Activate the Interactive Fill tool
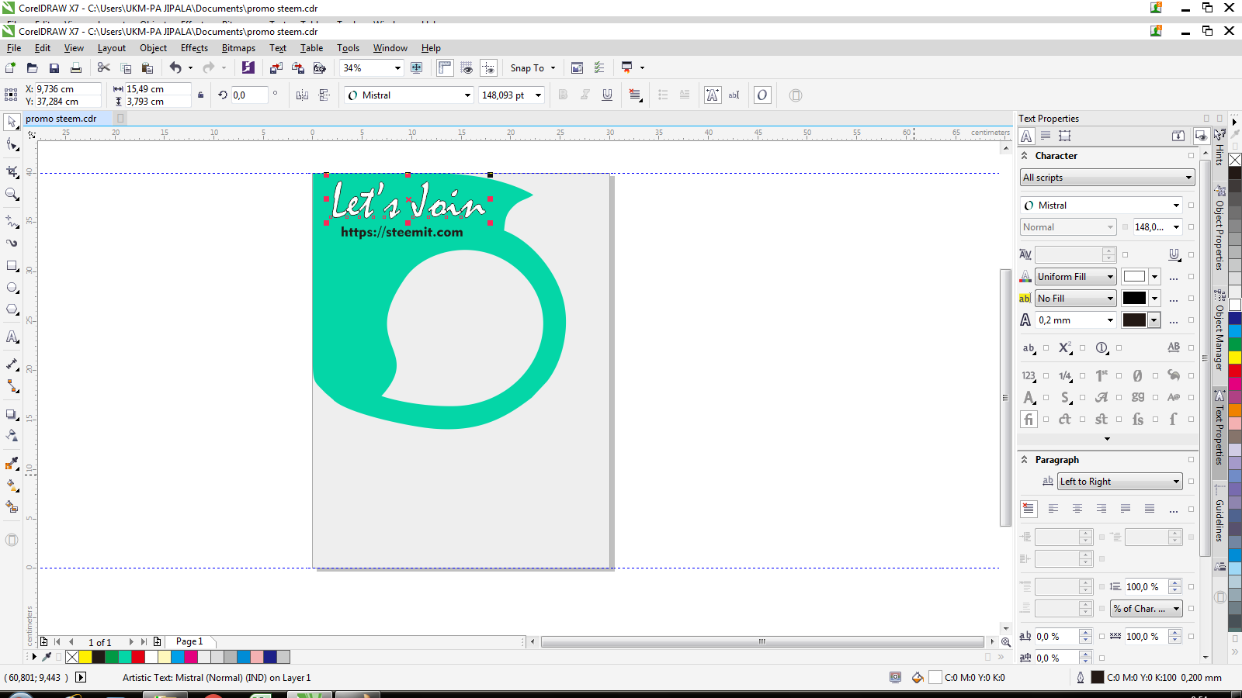This screenshot has height=698, width=1242. click(12, 485)
